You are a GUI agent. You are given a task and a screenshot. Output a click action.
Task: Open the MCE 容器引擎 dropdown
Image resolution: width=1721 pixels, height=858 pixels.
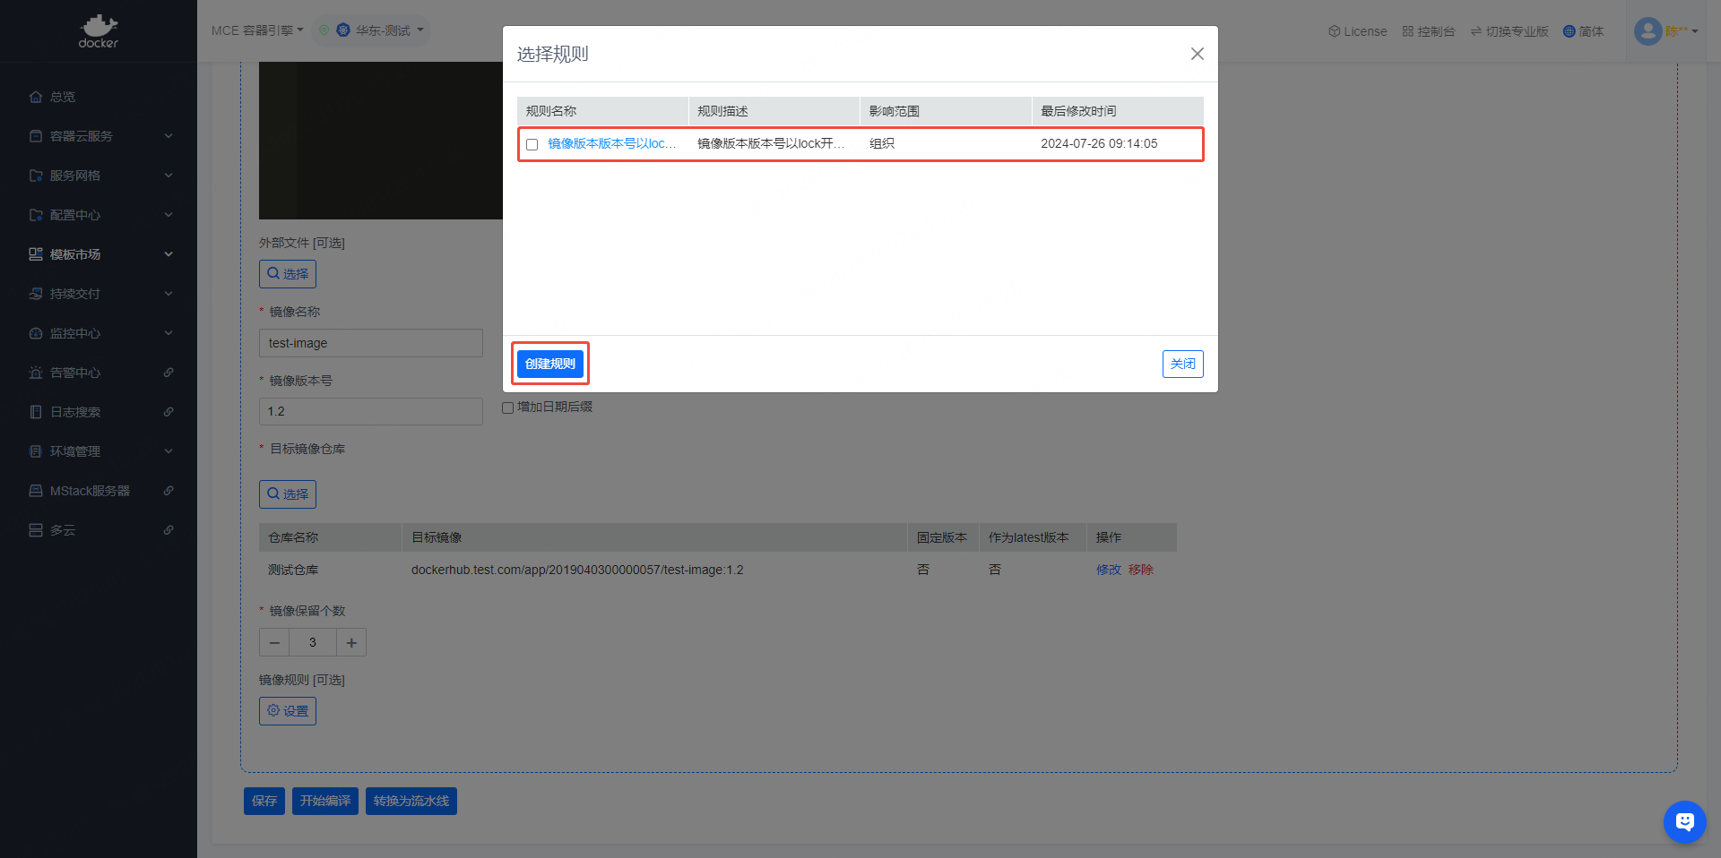(x=257, y=30)
